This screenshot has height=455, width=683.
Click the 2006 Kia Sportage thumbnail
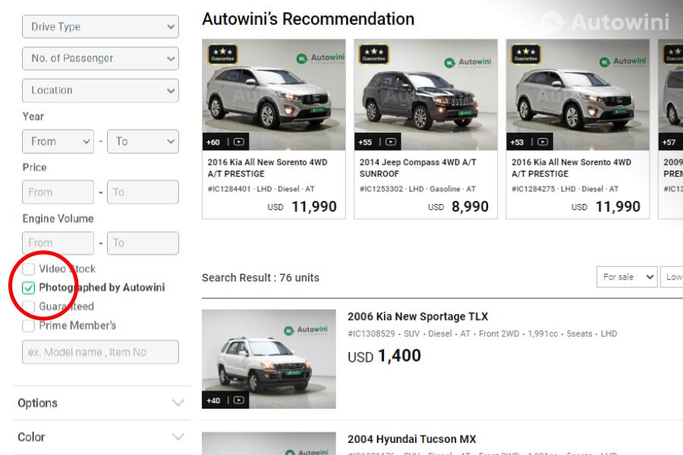[269, 359]
